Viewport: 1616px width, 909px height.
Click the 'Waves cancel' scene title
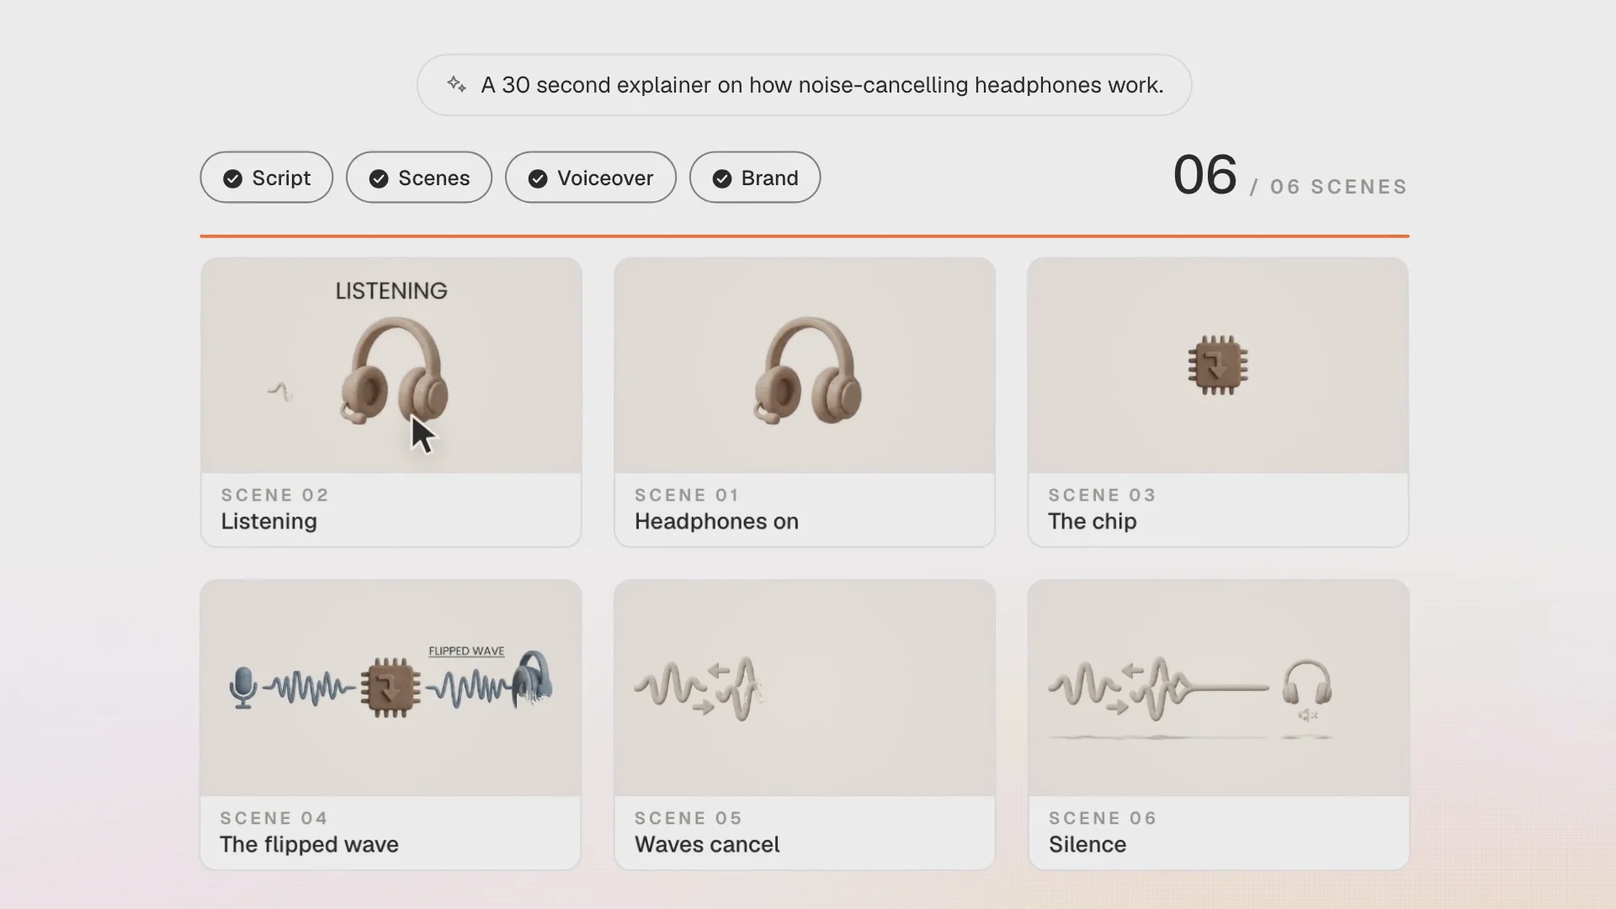(707, 844)
